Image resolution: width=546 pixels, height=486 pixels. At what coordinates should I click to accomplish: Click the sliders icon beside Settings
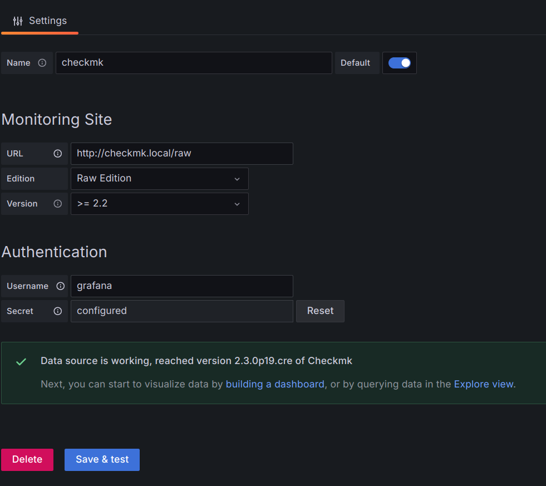coord(17,20)
